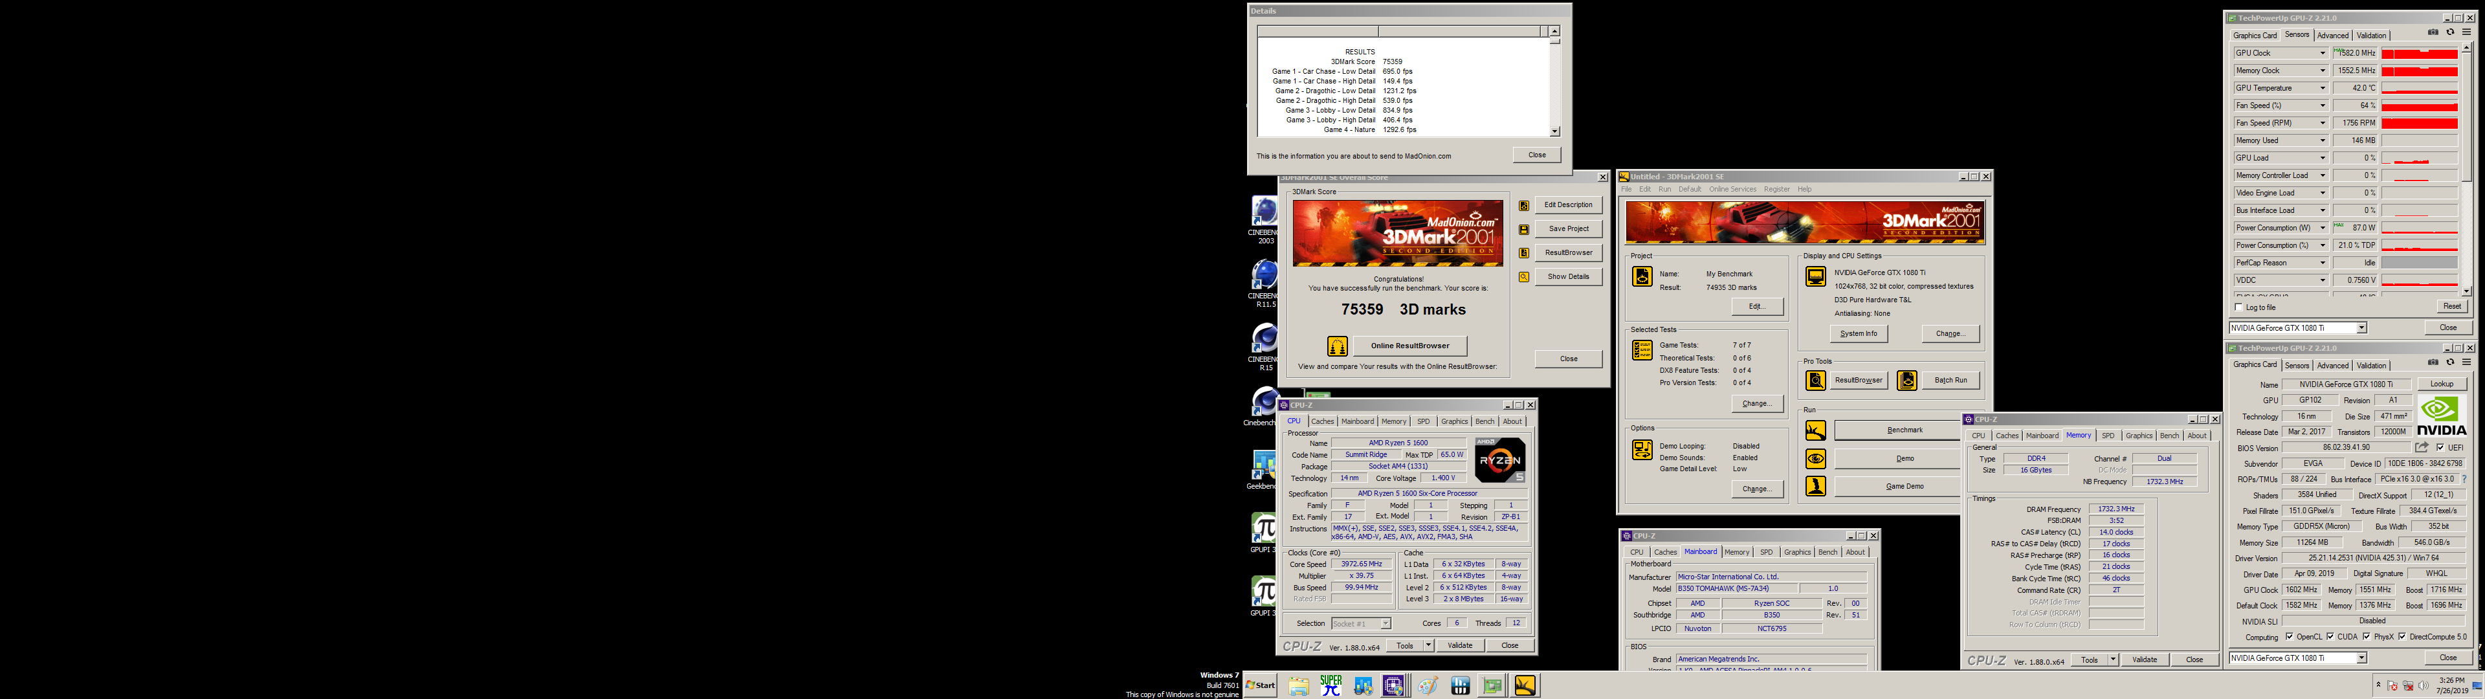Screen dimensions: 2485x699
Task: Click the eye icon next to Demo
Action: [x=1815, y=459]
